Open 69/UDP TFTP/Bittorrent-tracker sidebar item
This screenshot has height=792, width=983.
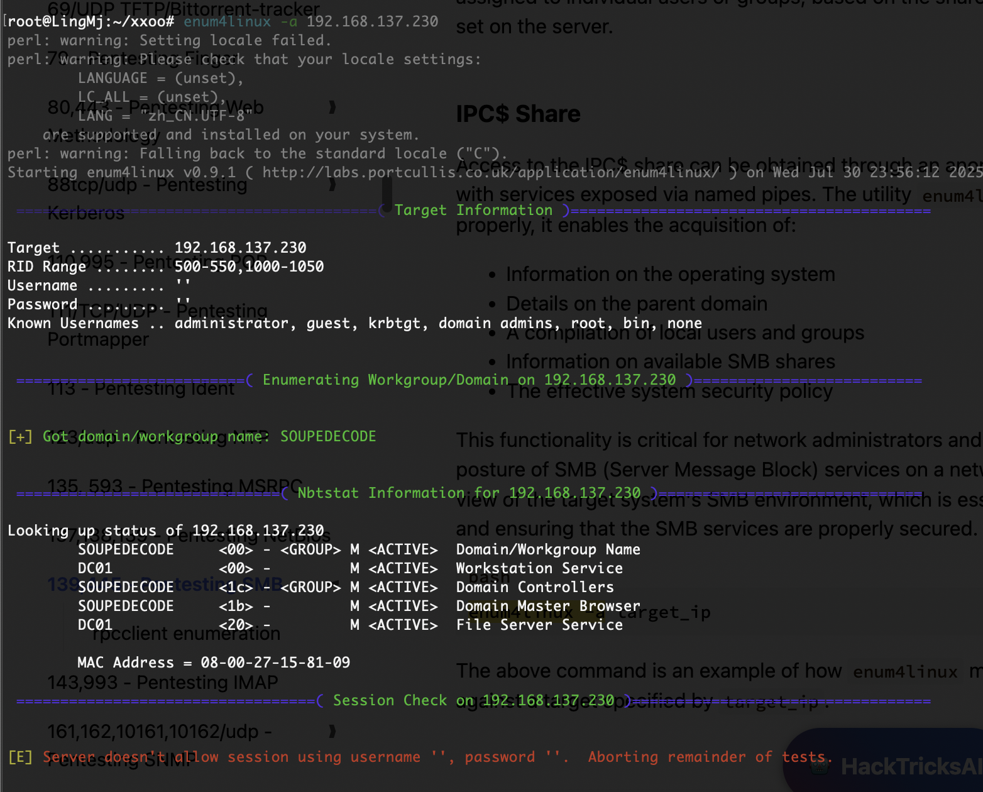point(184,9)
